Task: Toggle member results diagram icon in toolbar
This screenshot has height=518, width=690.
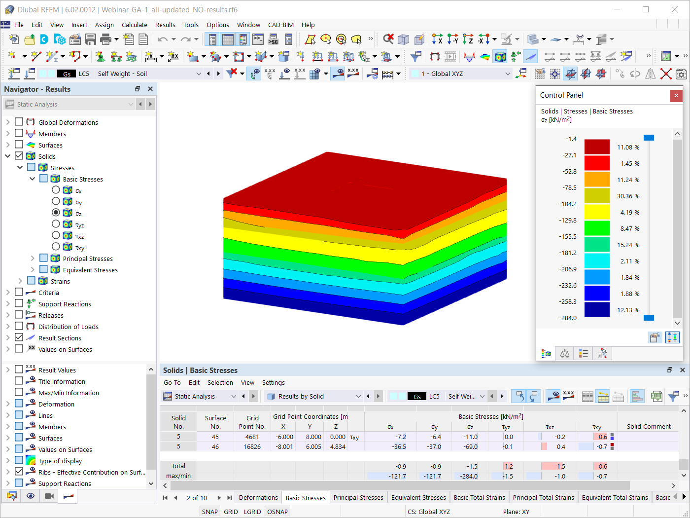Action: 470,57
